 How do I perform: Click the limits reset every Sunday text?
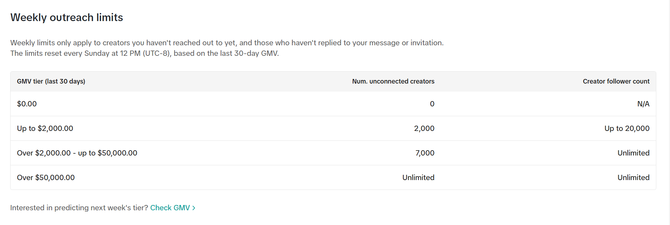coord(144,53)
